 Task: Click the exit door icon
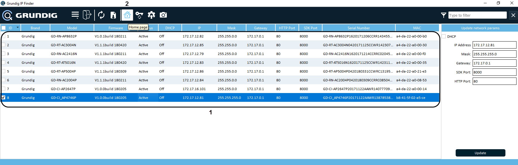87,15
